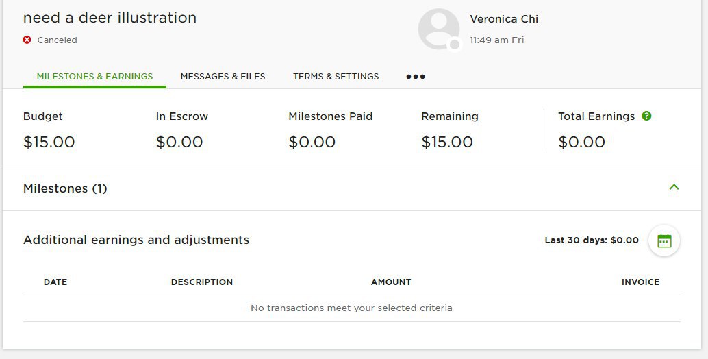708x359 pixels.
Task: Collapse the Milestones section chevron
Action: (x=674, y=187)
